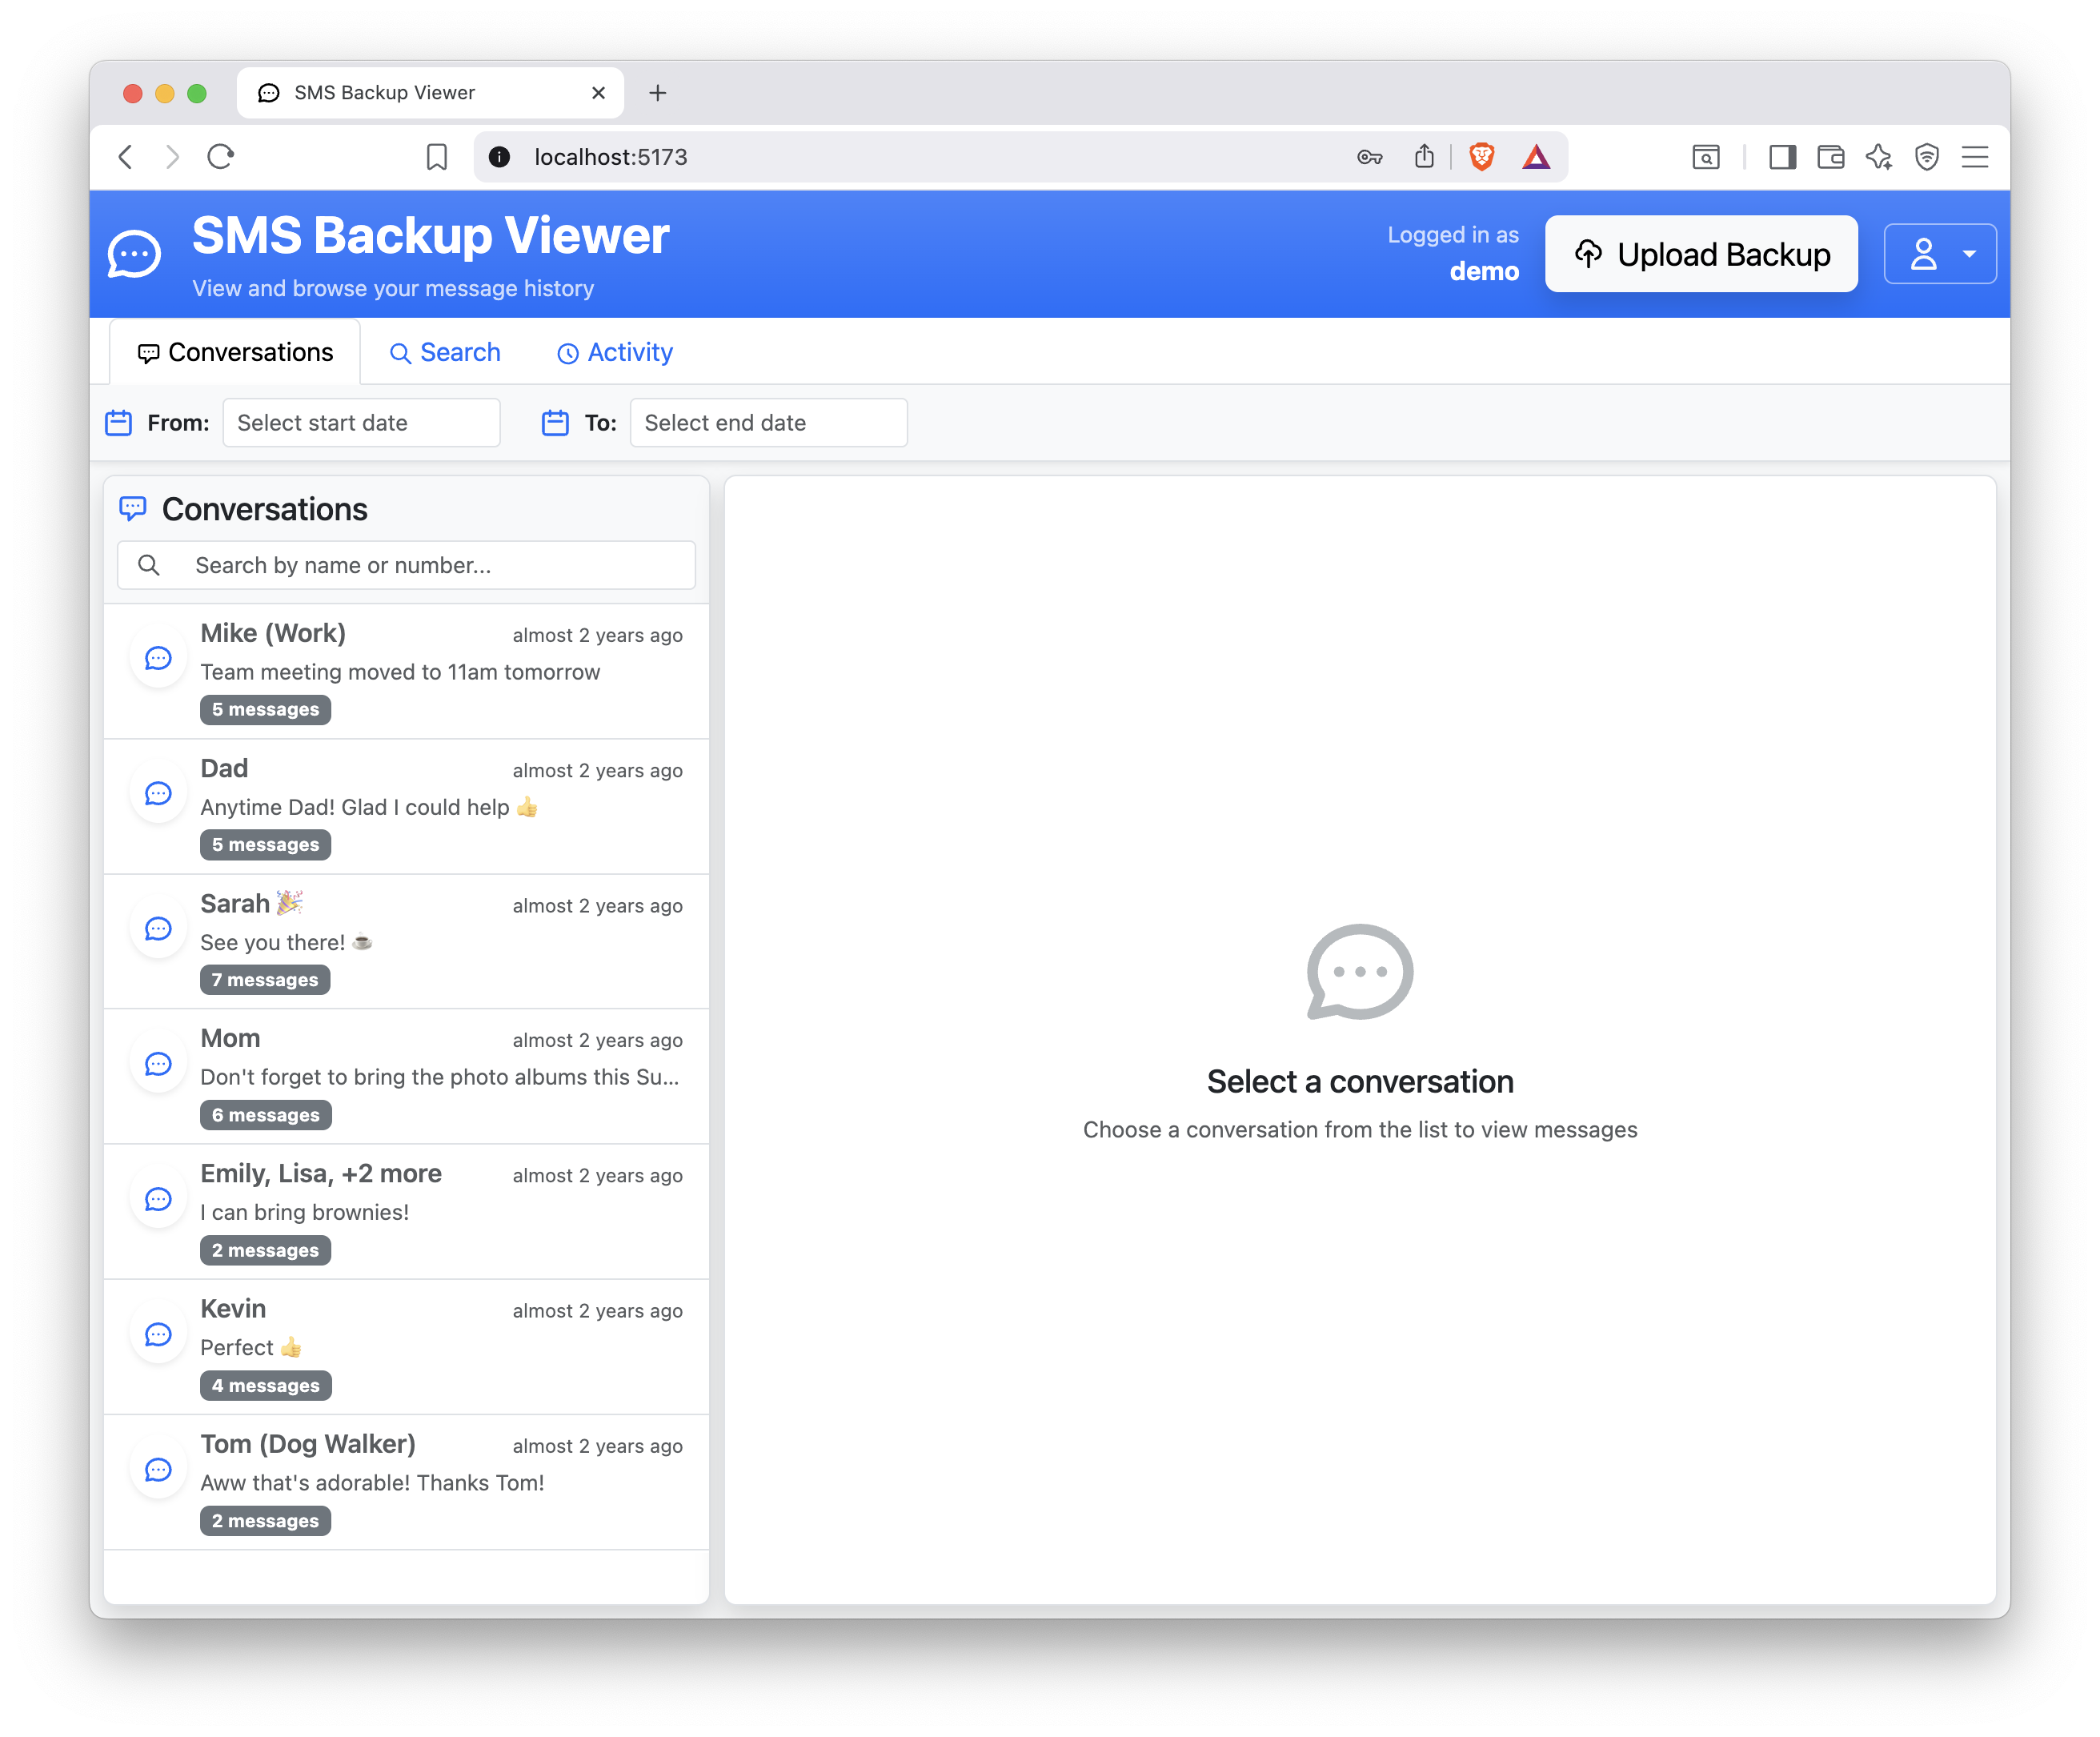Screen dimensions: 2100x1737
Task: Toggle the browser sidebar panel icon
Action: click(x=1782, y=157)
